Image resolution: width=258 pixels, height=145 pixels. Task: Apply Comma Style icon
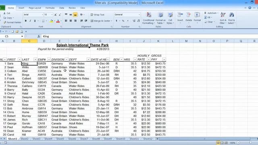[128, 21]
